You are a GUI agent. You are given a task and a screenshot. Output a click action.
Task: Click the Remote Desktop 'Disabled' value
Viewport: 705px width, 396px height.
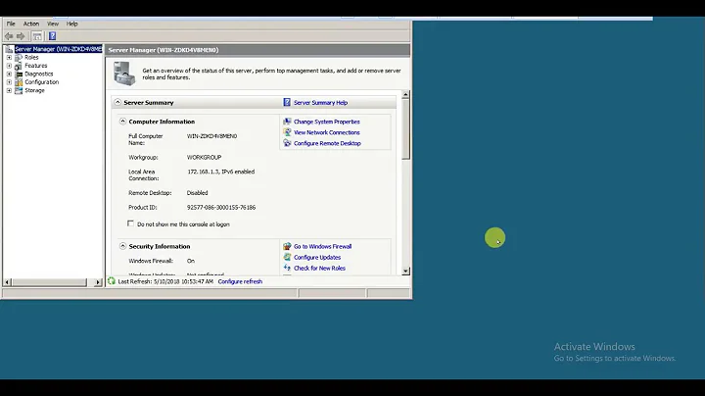coord(198,192)
